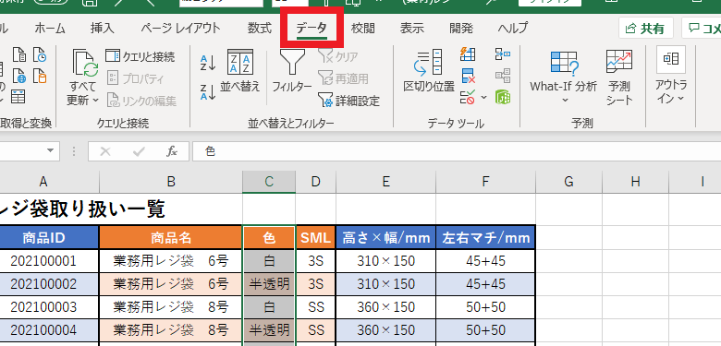Select column header H
Viewport: 721px width, 346px height.
point(635,182)
